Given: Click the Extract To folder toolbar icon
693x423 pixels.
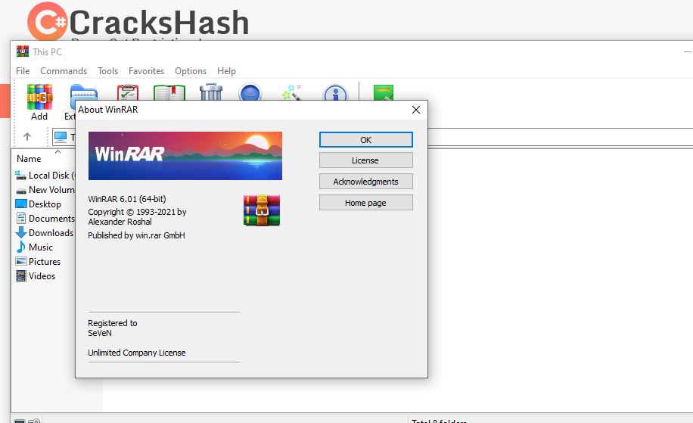Looking at the screenshot, I should point(84,92).
